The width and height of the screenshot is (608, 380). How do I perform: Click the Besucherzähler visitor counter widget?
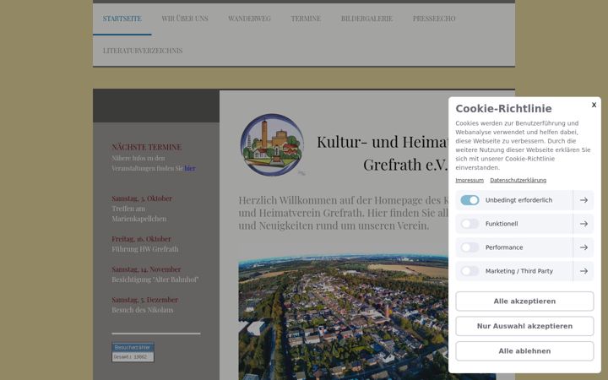point(133,352)
